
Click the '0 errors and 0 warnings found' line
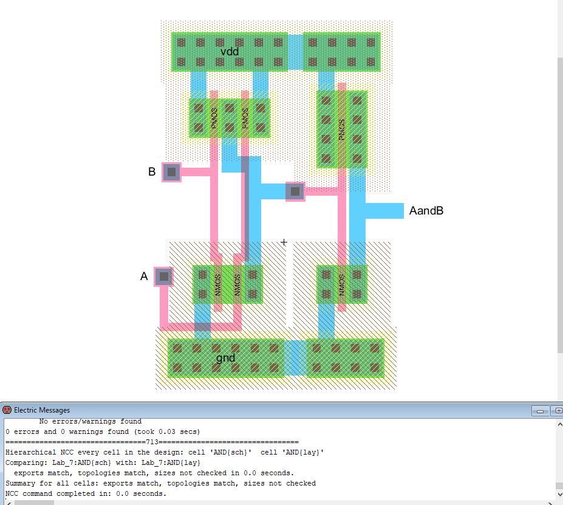pos(103,431)
